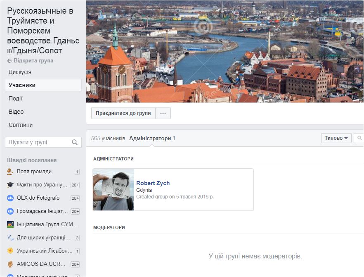Screen dimensions: 364x277
Task: Open the Дискусія section
Action: pyautogui.click(x=20, y=72)
